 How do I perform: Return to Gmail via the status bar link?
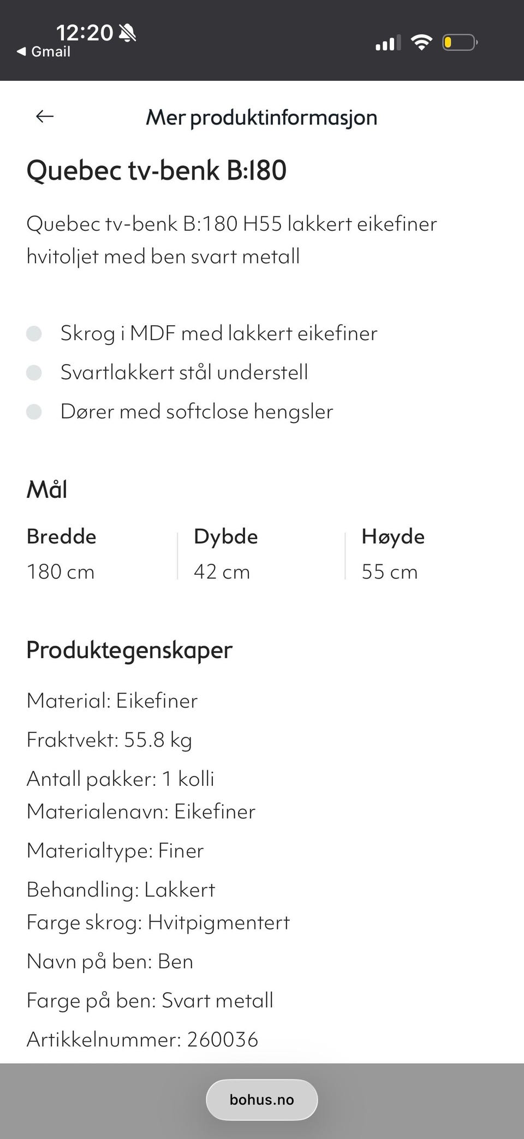[x=44, y=52]
